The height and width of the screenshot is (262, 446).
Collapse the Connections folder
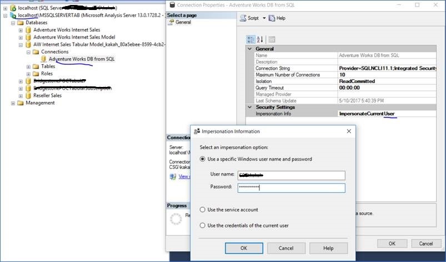pos(28,52)
